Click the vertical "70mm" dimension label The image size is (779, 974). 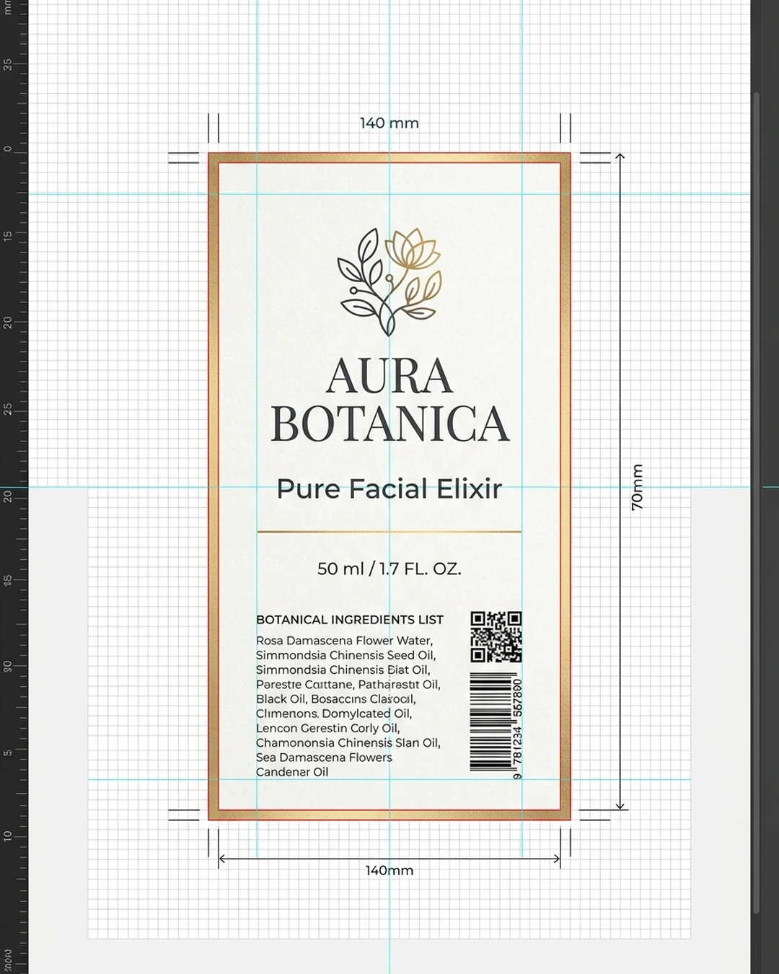point(637,487)
